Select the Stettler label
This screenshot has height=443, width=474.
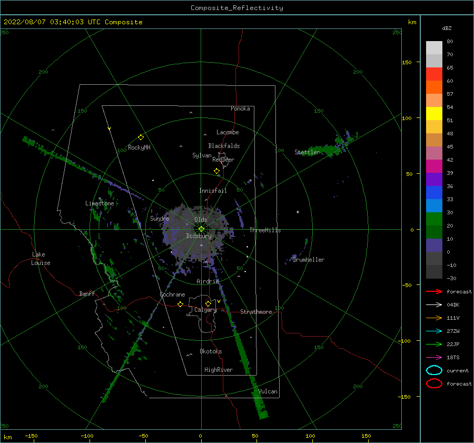click(x=307, y=152)
